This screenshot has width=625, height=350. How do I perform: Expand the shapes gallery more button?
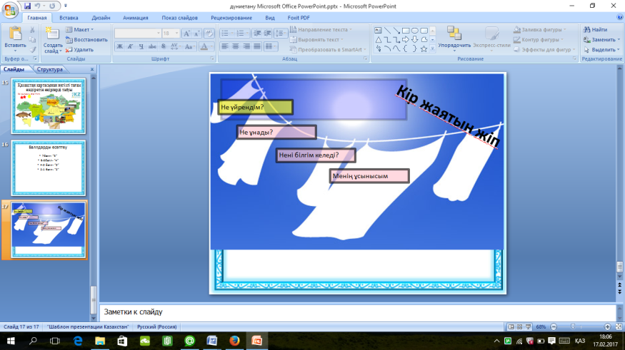tap(432, 48)
